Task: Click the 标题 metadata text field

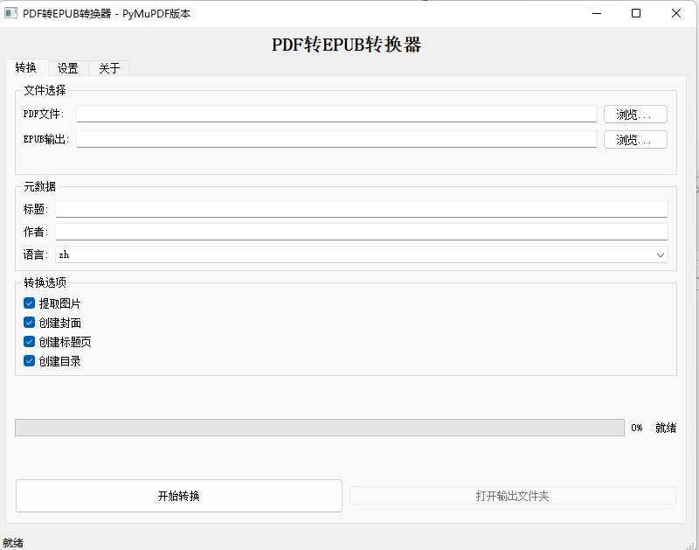Action: pos(361,208)
